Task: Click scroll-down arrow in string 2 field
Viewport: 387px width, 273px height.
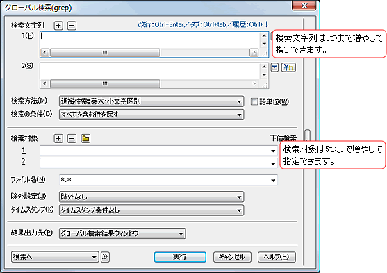Action: coord(264,74)
